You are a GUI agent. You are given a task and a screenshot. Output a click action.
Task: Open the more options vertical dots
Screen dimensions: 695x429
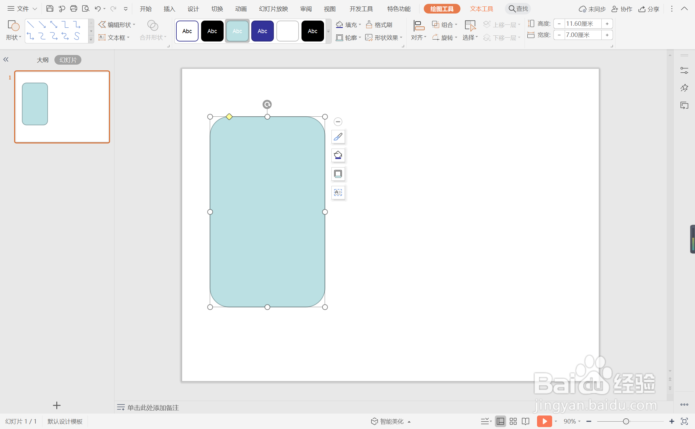(x=672, y=9)
